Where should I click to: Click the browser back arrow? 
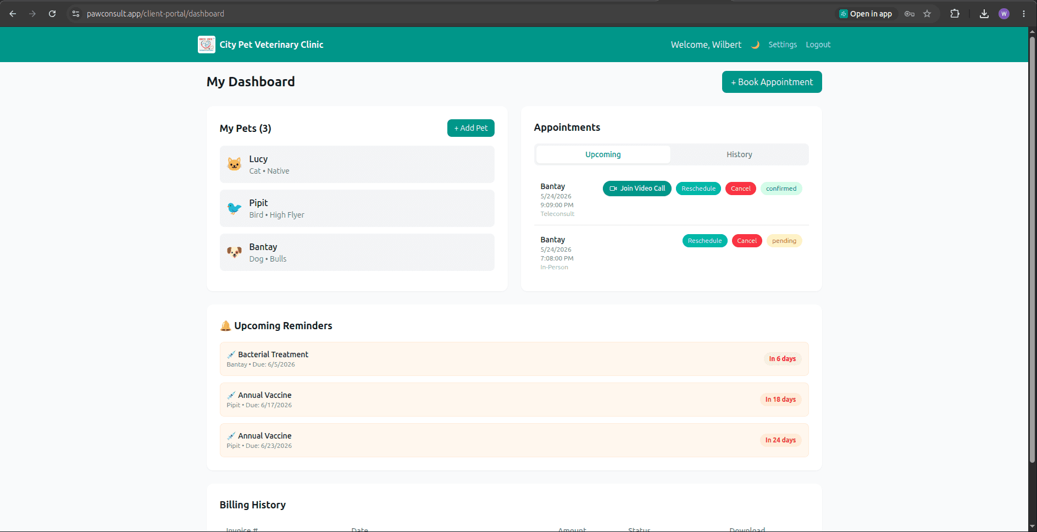pos(13,14)
